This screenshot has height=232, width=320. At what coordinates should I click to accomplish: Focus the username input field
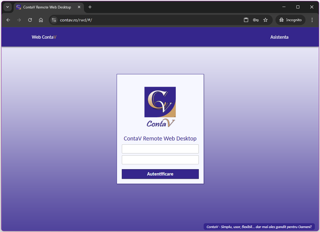[160, 149]
